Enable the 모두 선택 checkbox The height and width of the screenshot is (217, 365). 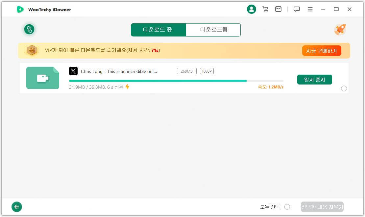point(287,207)
